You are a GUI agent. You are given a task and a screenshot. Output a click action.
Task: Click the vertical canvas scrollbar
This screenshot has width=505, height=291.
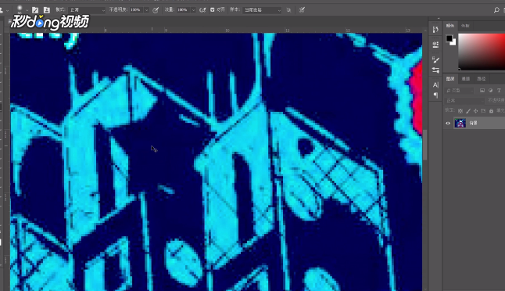point(424,145)
